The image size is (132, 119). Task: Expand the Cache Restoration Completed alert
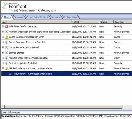pyautogui.click(x=3, y=47)
